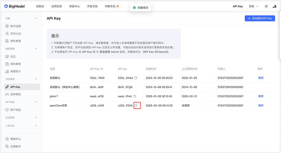Collapse the 项目管理 sidebar section
This screenshot has height=153, width=281.
click(36, 79)
